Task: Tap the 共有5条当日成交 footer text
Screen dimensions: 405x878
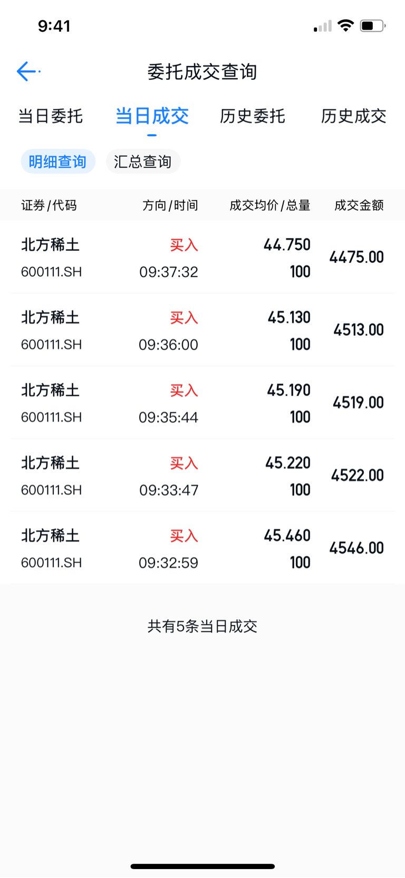Action: pos(202,627)
